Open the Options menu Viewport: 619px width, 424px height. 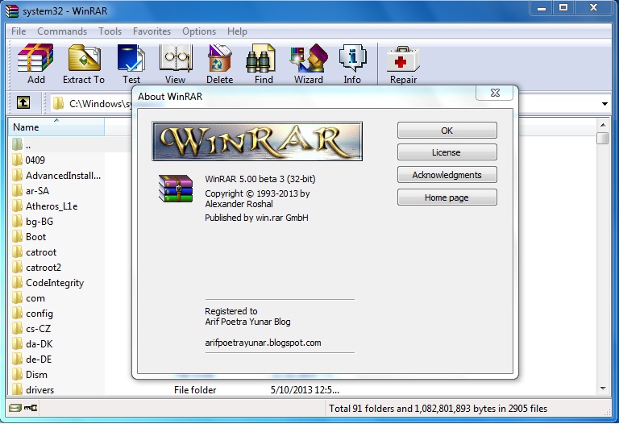click(x=199, y=31)
